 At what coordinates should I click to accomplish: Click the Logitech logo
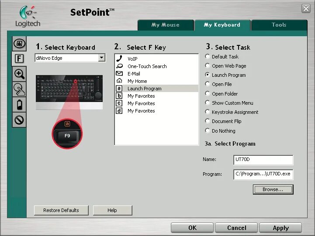(x=28, y=16)
